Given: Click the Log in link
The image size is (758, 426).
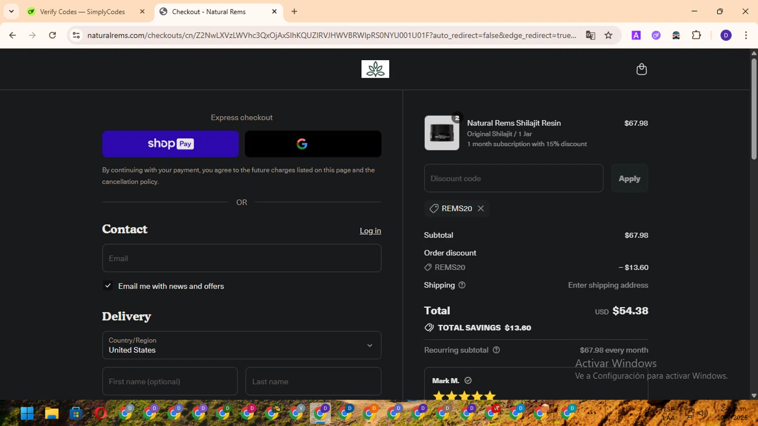Looking at the screenshot, I should point(370,230).
